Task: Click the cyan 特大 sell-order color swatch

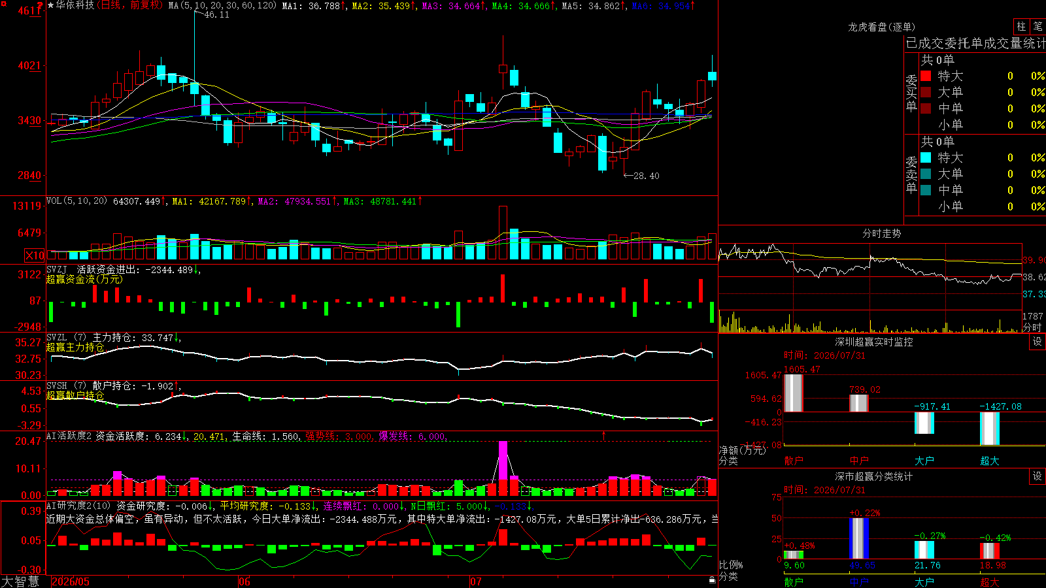Action: (926, 157)
